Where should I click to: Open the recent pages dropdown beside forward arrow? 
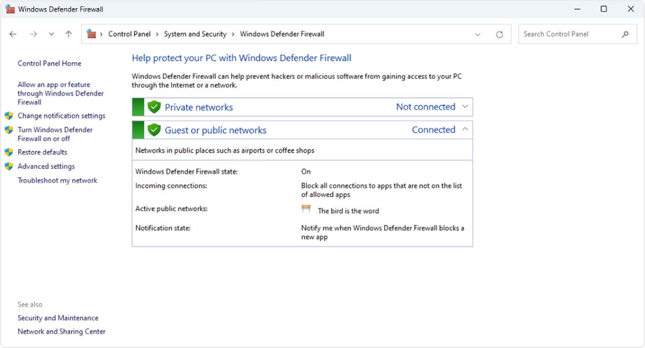51,34
